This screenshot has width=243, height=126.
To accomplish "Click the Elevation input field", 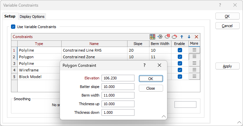I will tap(118, 78).
